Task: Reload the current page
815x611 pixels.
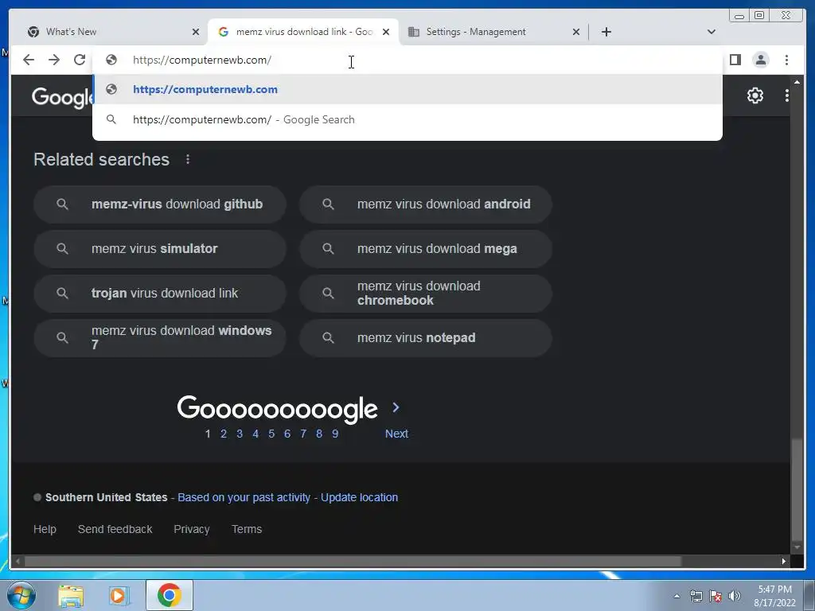Action: tap(80, 60)
